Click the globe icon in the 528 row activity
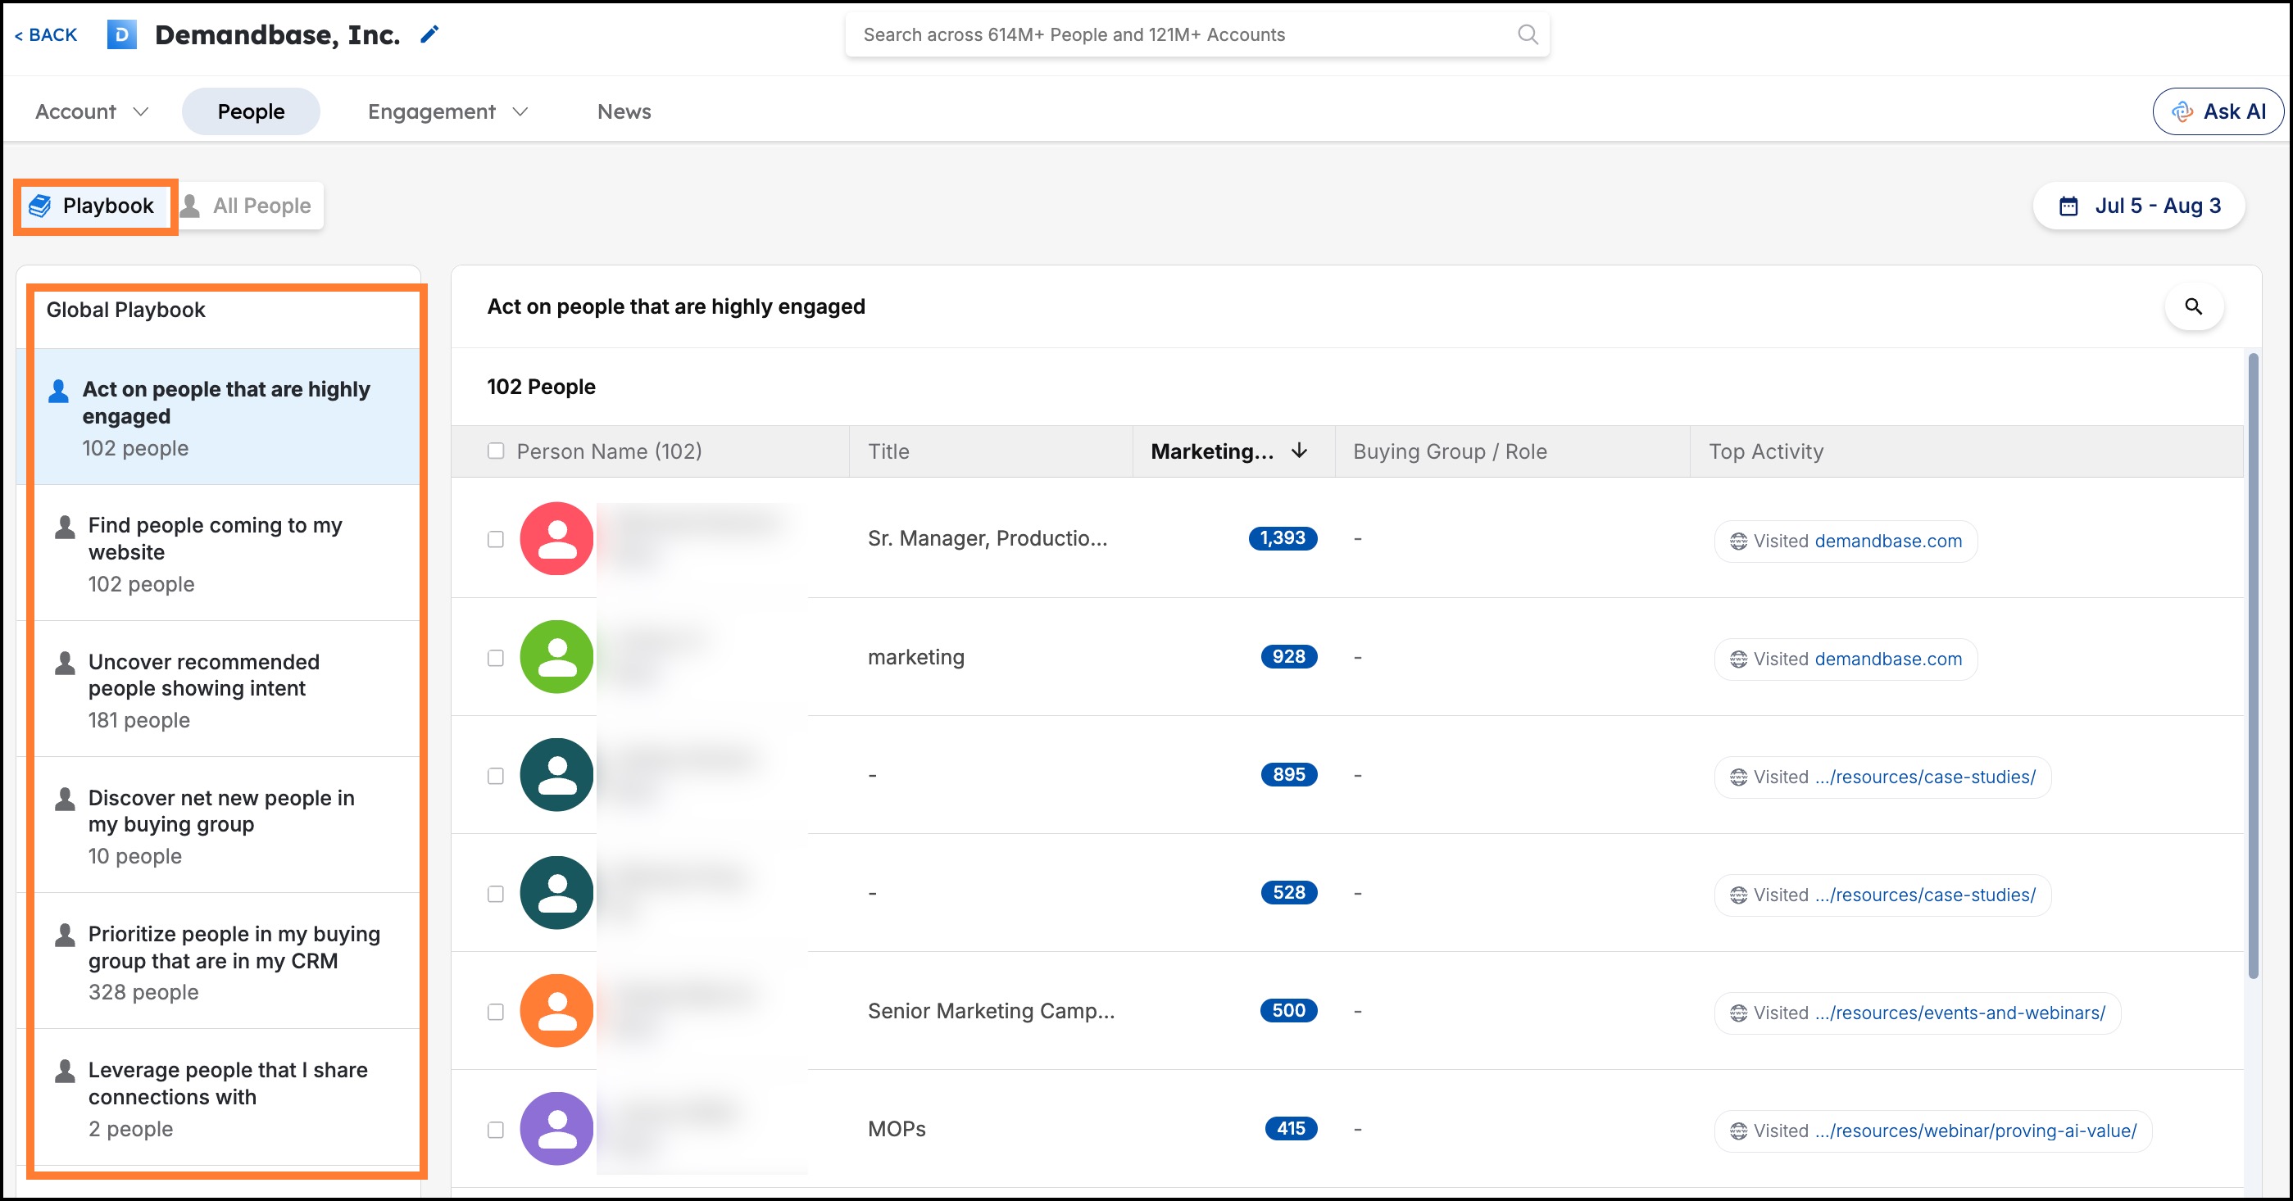The height and width of the screenshot is (1201, 2293). (1738, 895)
